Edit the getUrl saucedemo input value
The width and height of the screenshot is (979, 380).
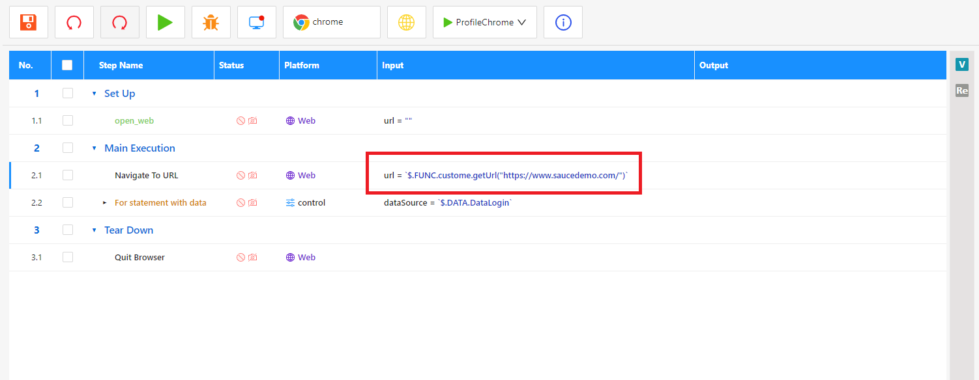coord(506,175)
